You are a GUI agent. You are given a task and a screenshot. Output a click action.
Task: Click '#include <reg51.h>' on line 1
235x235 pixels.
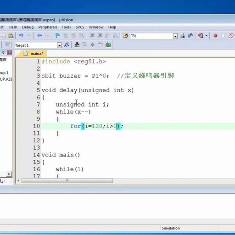point(74,62)
